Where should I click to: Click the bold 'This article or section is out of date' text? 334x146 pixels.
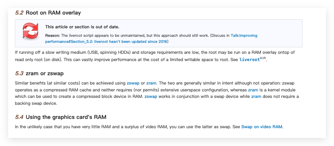pos(82,27)
